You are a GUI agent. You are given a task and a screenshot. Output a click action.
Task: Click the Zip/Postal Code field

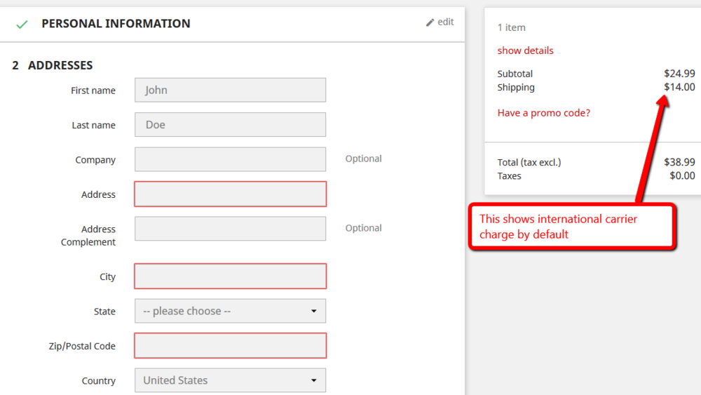(x=230, y=345)
